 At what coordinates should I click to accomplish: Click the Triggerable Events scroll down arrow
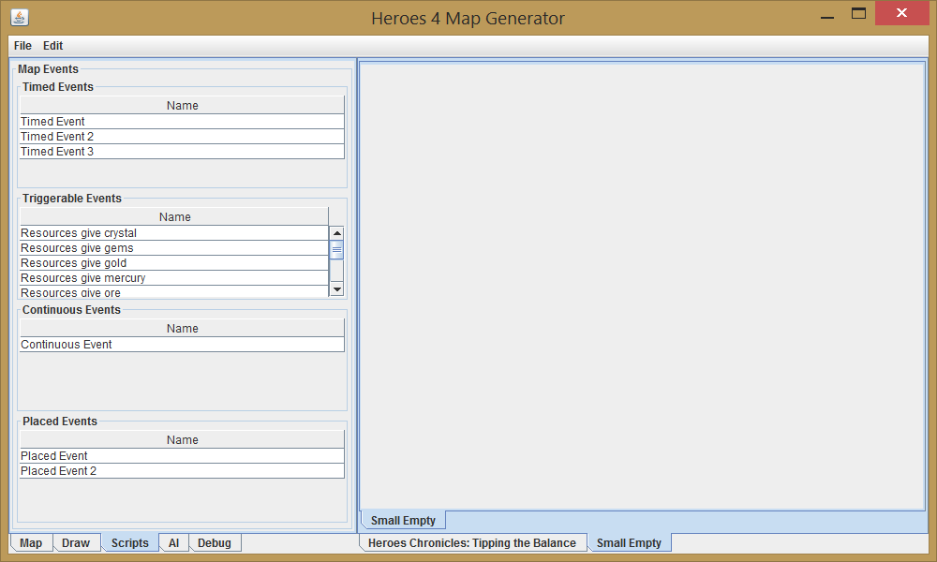337,289
